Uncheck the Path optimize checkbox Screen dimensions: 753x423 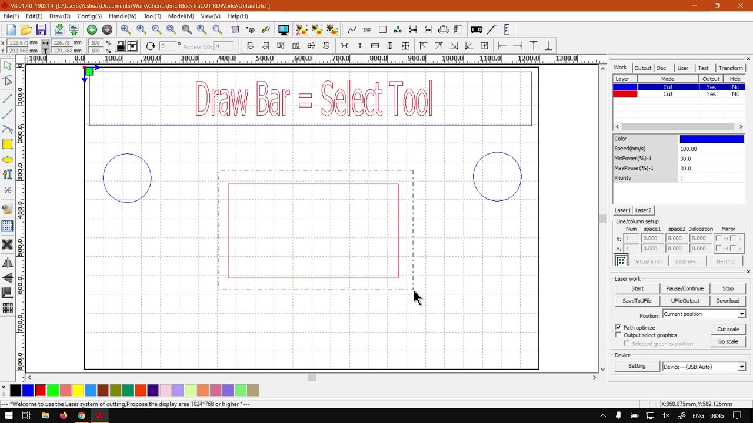pos(618,327)
